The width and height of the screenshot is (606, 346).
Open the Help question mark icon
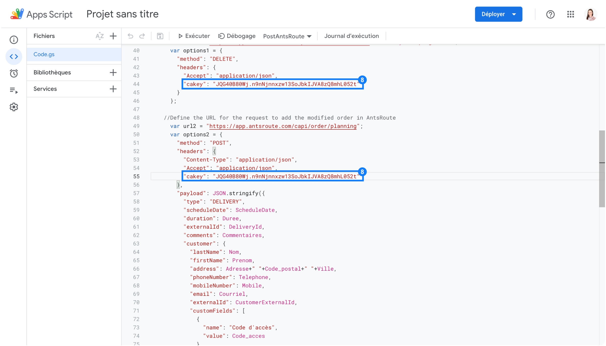point(550,14)
